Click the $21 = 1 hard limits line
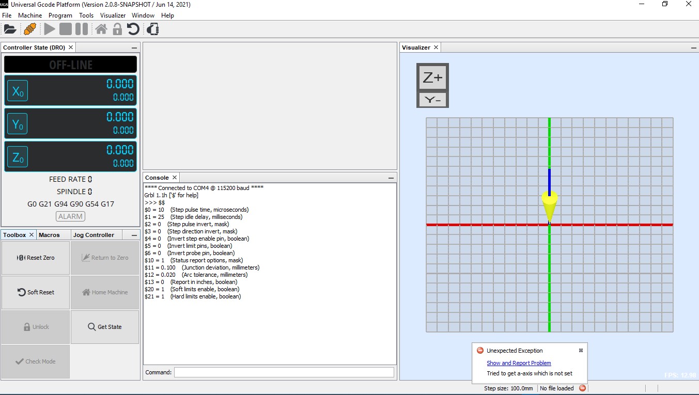The height and width of the screenshot is (395, 699). tap(193, 296)
